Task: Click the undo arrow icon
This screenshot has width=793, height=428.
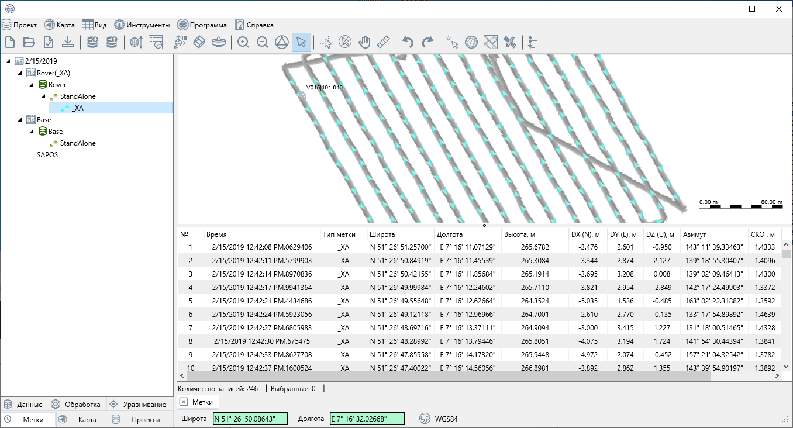Action: click(x=408, y=42)
